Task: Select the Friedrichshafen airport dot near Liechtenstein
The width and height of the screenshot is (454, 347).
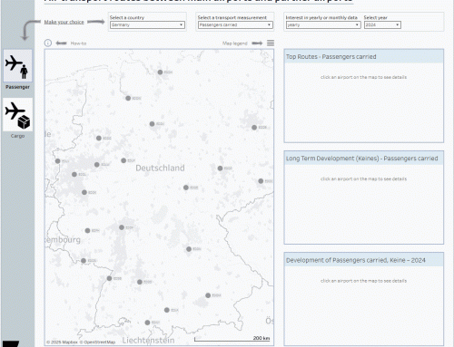Action: [147, 323]
